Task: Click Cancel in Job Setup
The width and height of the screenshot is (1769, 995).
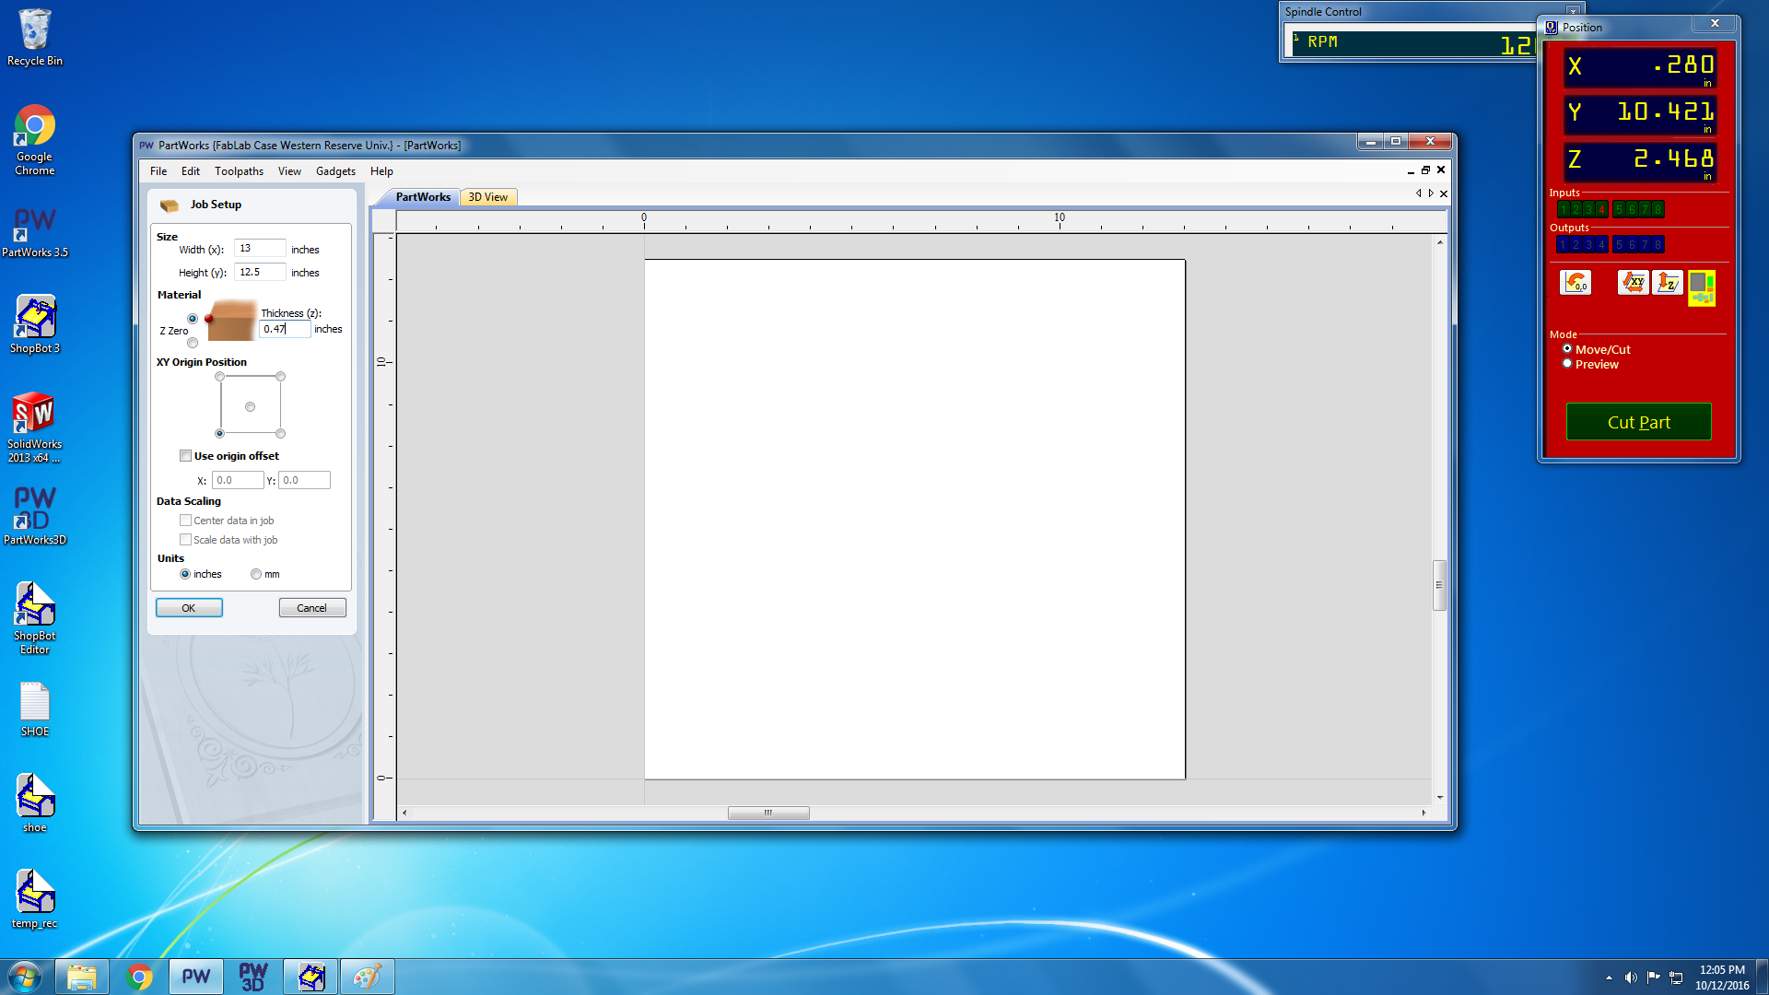Action: point(312,608)
